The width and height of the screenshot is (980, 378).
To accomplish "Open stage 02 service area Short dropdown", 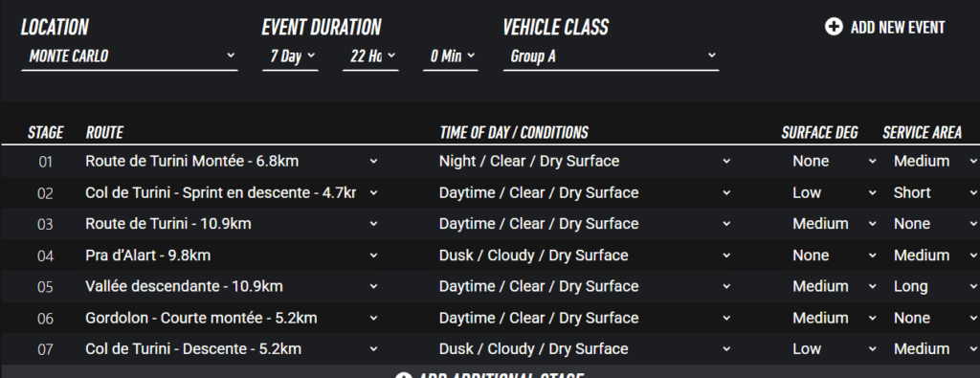I will point(935,192).
